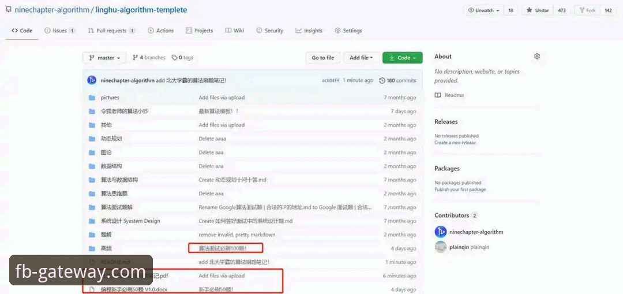Open the Contributors heading link
This screenshot has height=294, width=623.
pos(456,215)
